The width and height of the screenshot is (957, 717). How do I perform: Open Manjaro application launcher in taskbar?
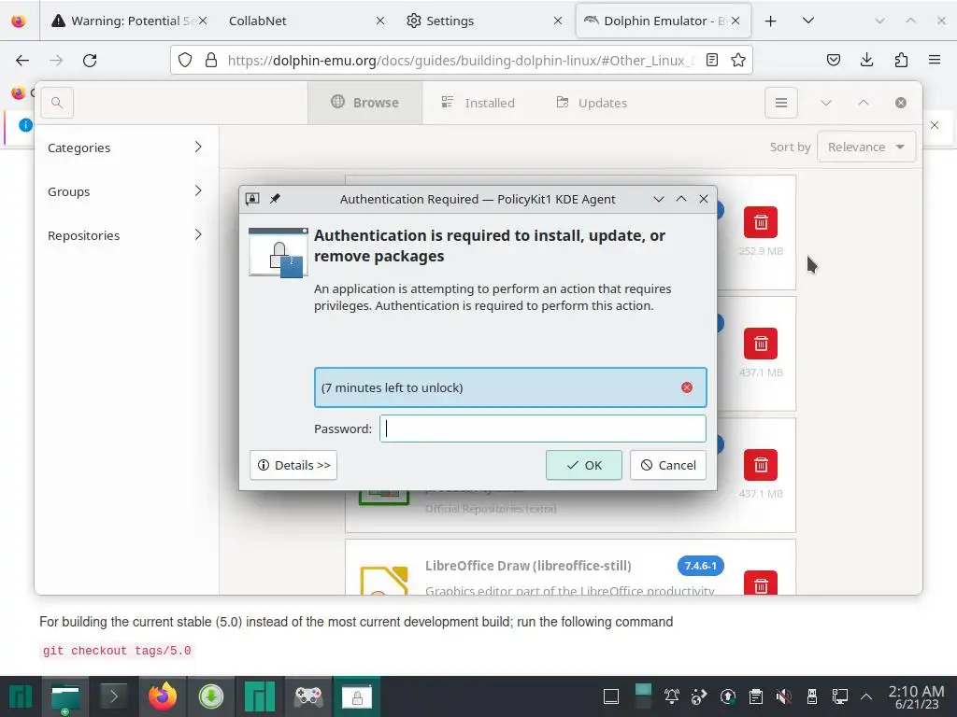21,696
